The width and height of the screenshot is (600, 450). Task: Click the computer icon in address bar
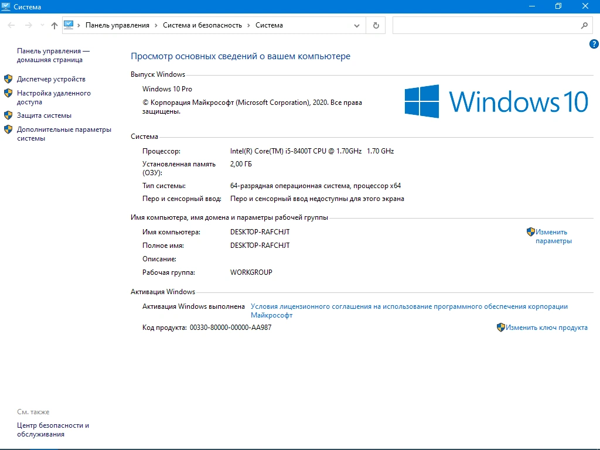(69, 25)
